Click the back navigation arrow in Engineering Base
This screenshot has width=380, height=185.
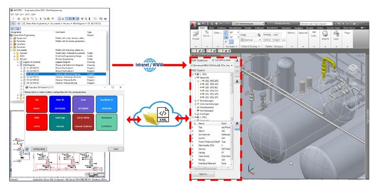click(x=13, y=24)
